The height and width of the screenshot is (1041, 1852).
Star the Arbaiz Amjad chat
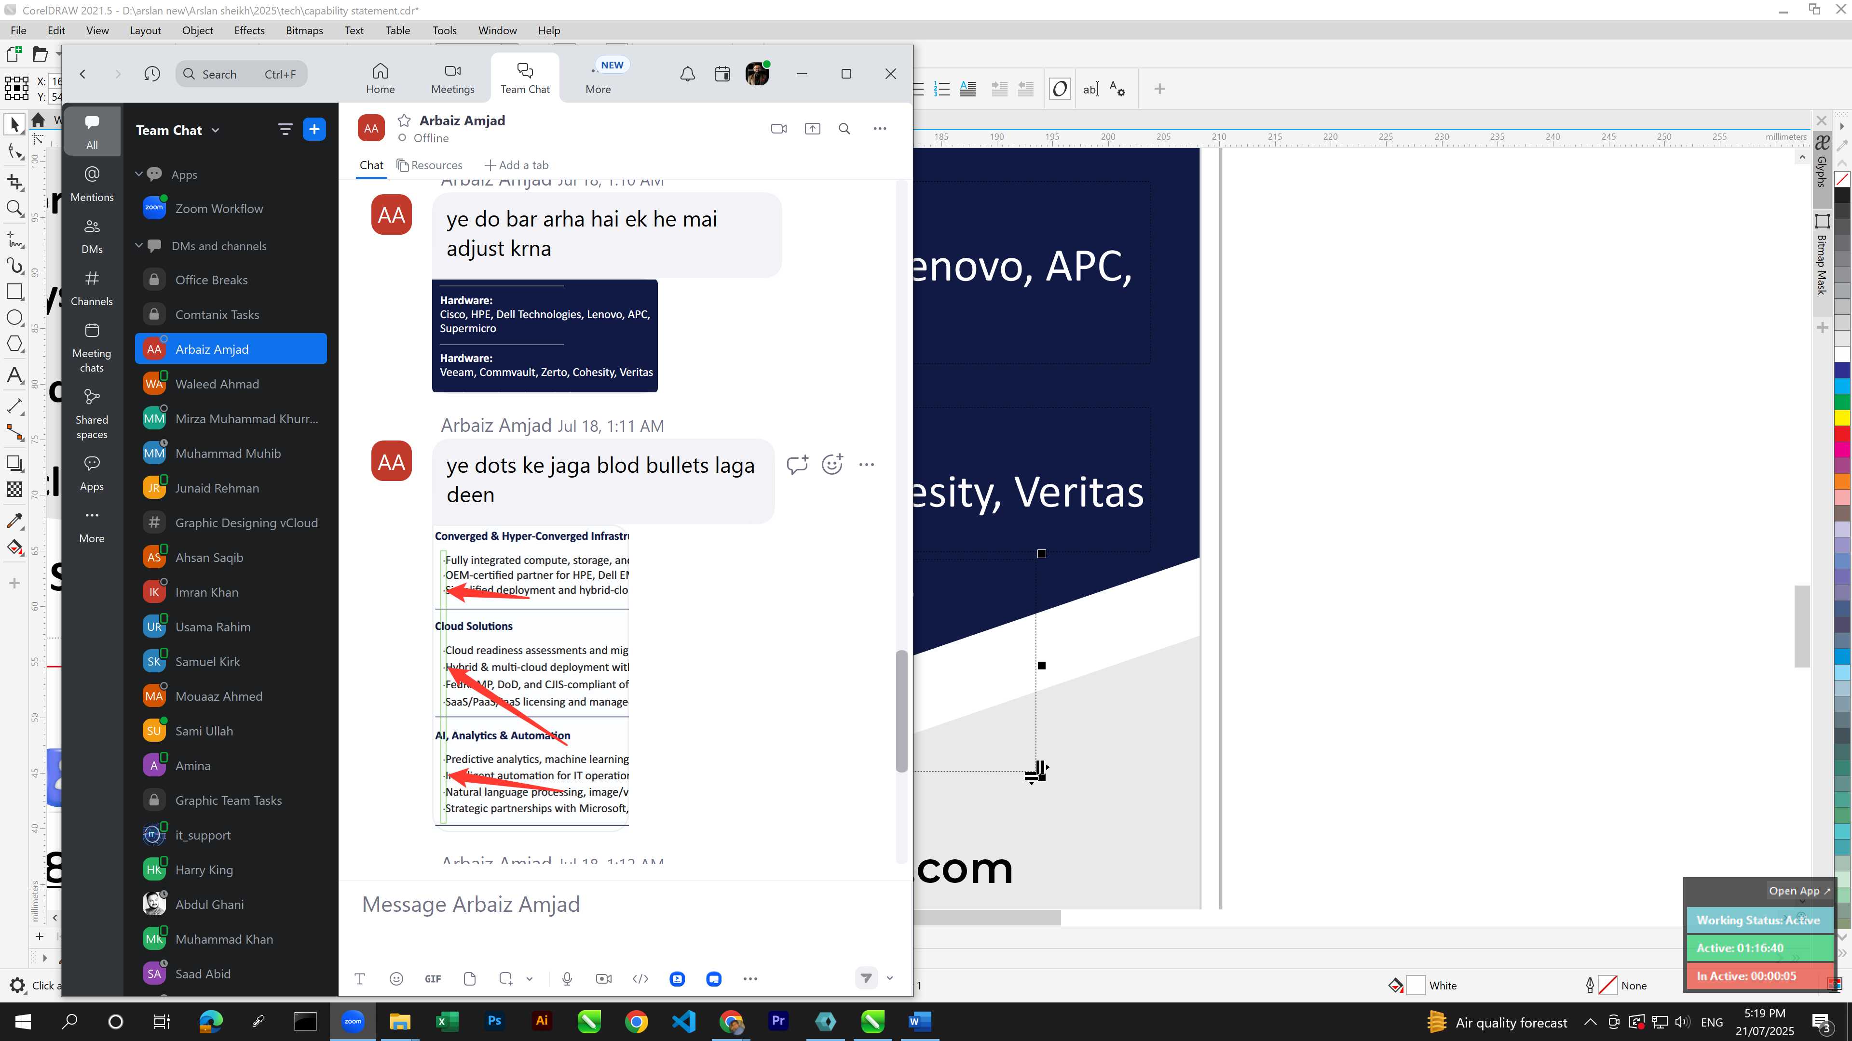[x=404, y=120]
